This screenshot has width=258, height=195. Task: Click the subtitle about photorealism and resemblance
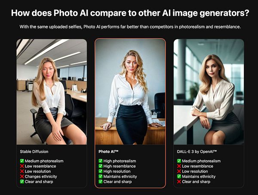pos(130,27)
